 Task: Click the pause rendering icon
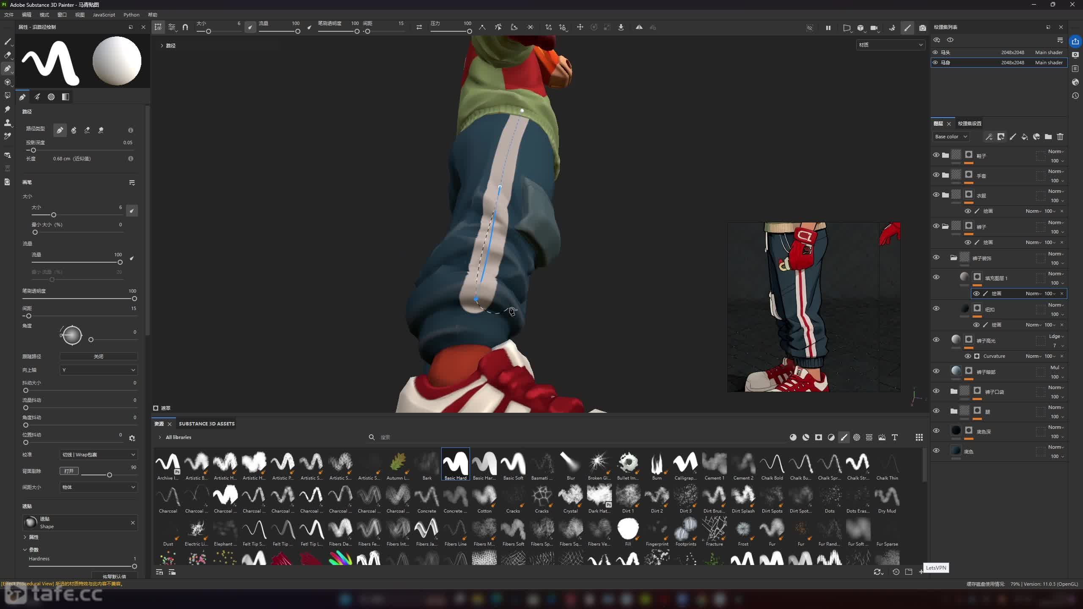828,28
